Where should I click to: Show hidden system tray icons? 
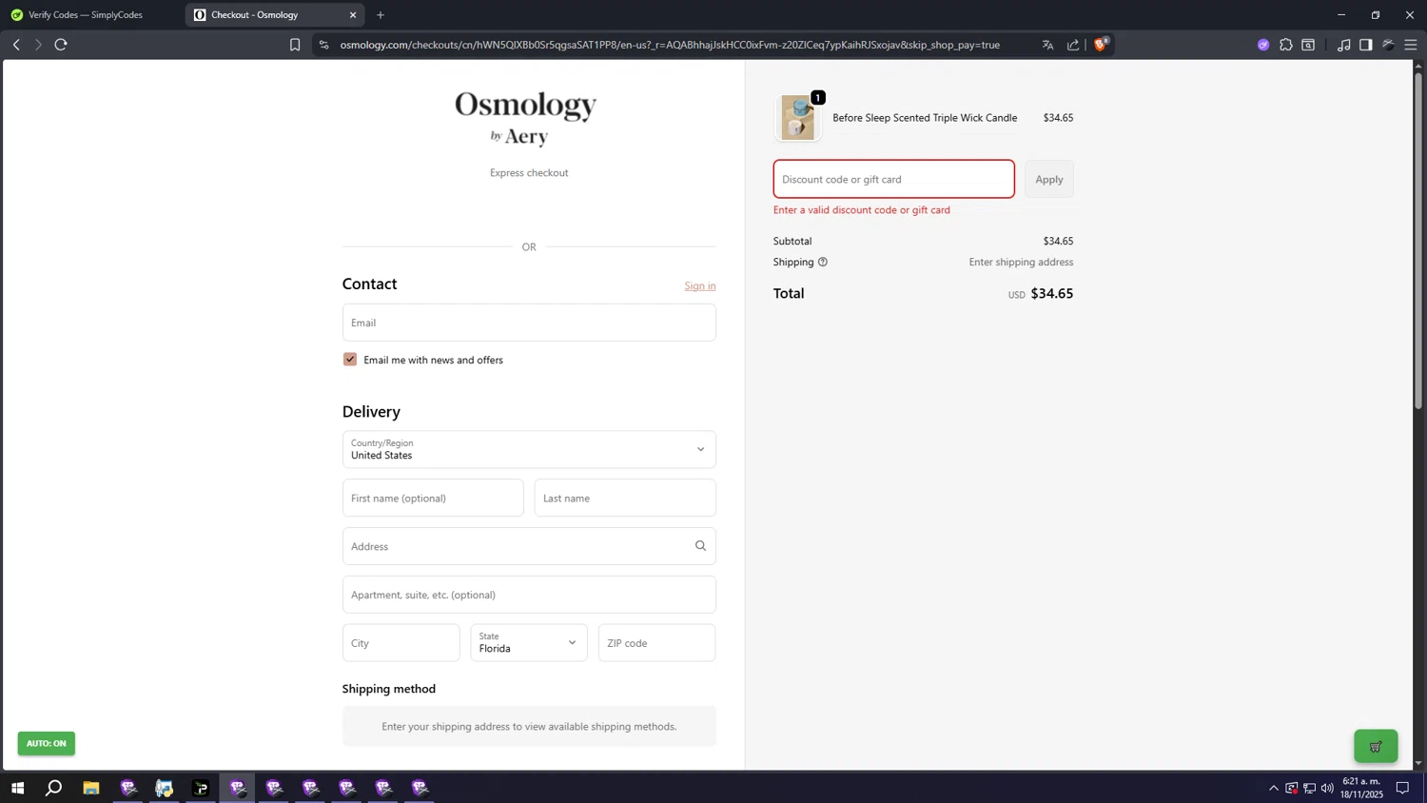coord(1274,788)
